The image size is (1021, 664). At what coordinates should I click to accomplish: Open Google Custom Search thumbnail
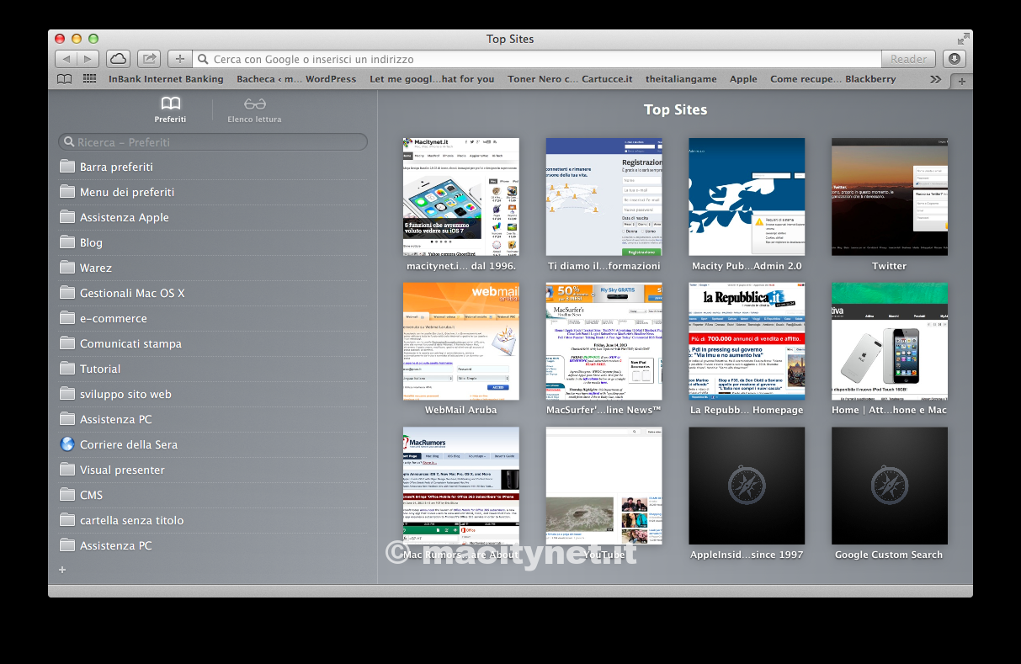coord(890,486)
